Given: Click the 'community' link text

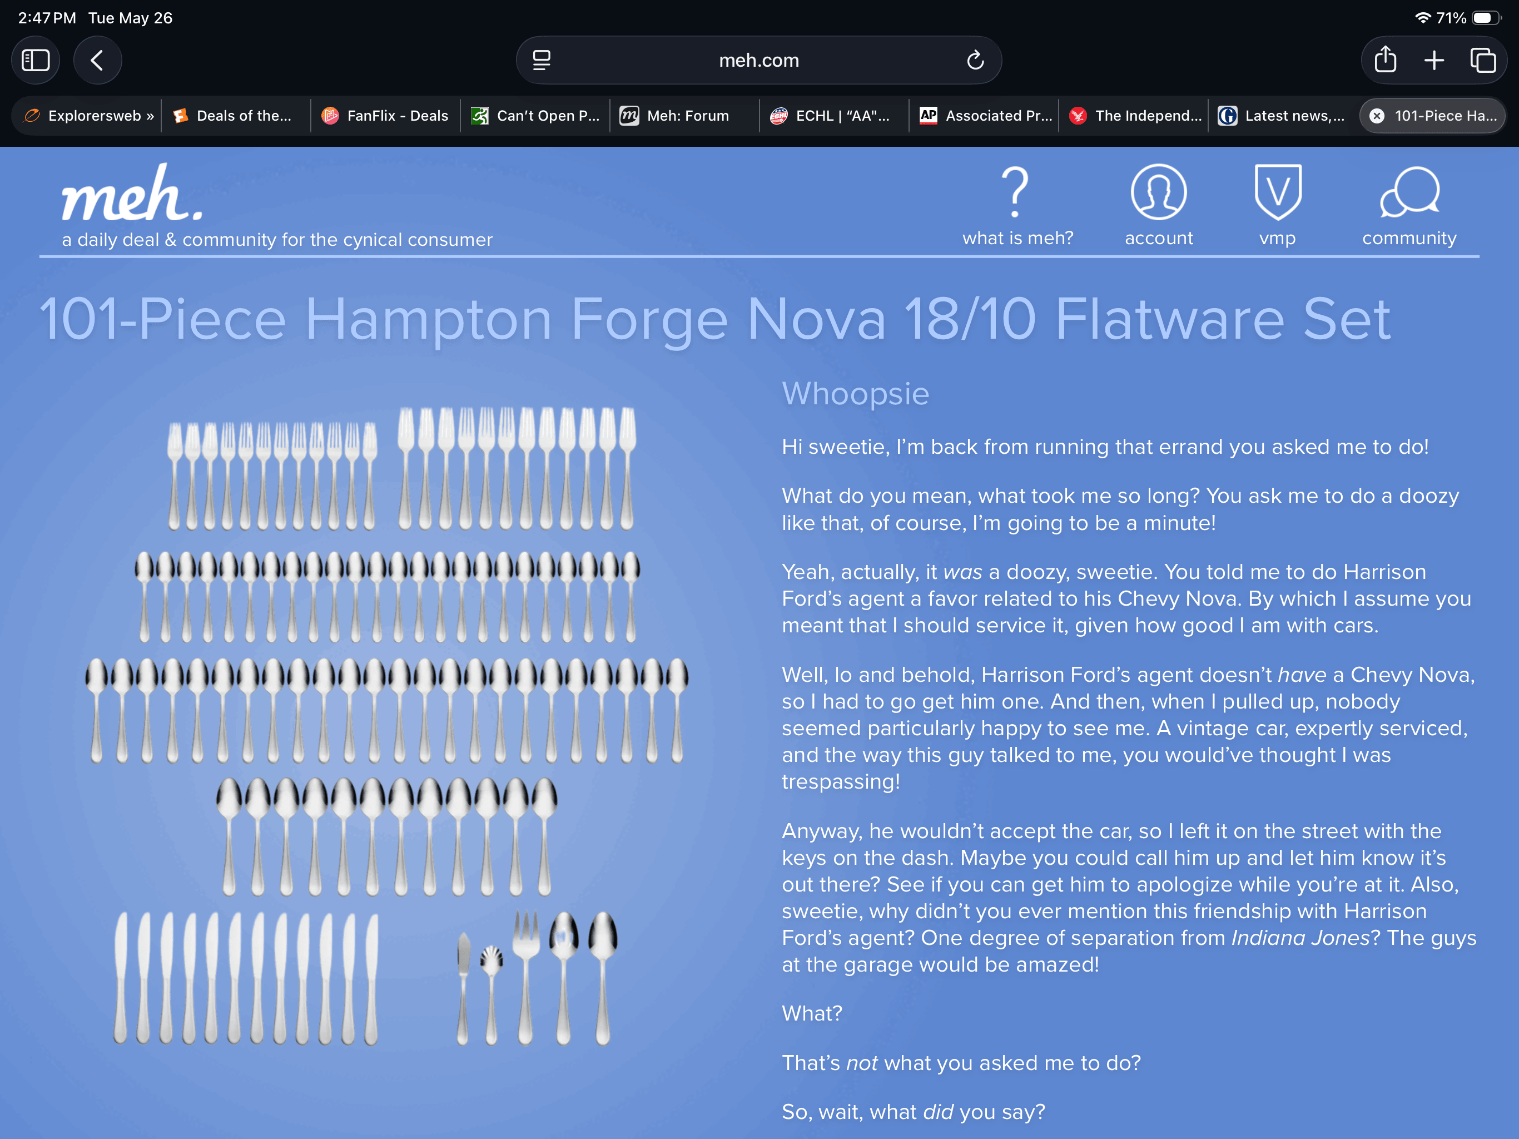Looking at the screenshot, I should pyautogui.click(x=1409, y=239).
